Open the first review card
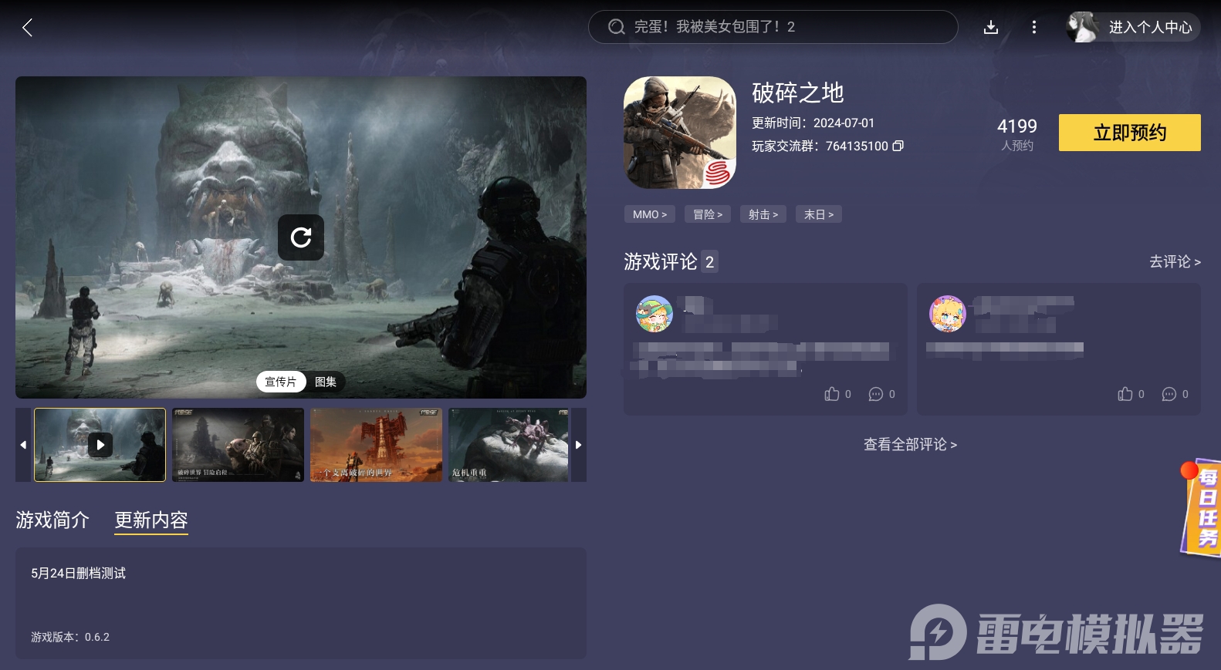Image resolution: width=1221 pixels, height=670 pixels. click(x=766, y=349)
